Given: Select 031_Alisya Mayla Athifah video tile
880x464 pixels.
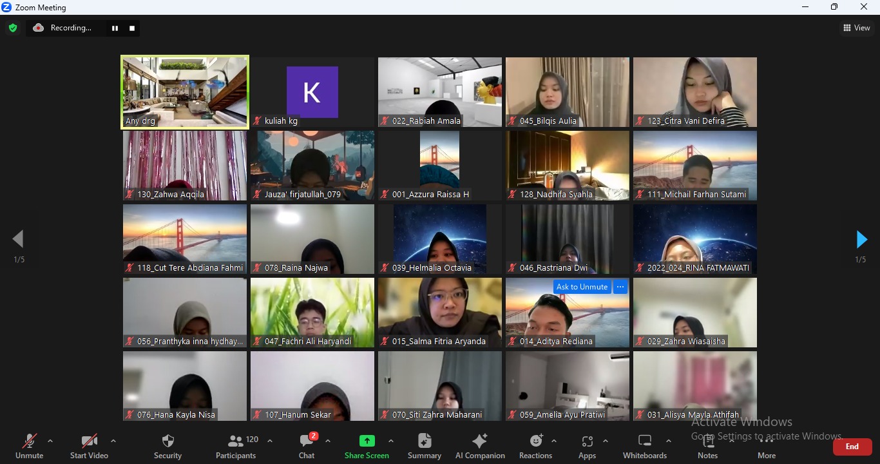Looking at the screenshot, I should coord(695,386).
